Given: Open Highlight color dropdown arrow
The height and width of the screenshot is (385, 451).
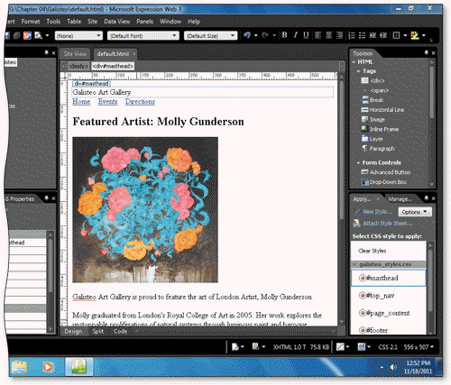Looking at the screenshot, I should point(424,35).
